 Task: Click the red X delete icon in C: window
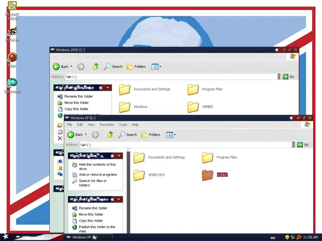click(x=60, y=138)
